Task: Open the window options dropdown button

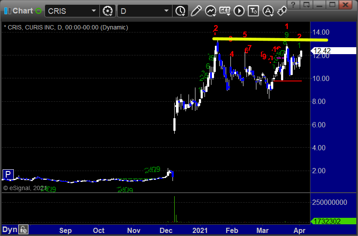Action: tap(306, 5)
